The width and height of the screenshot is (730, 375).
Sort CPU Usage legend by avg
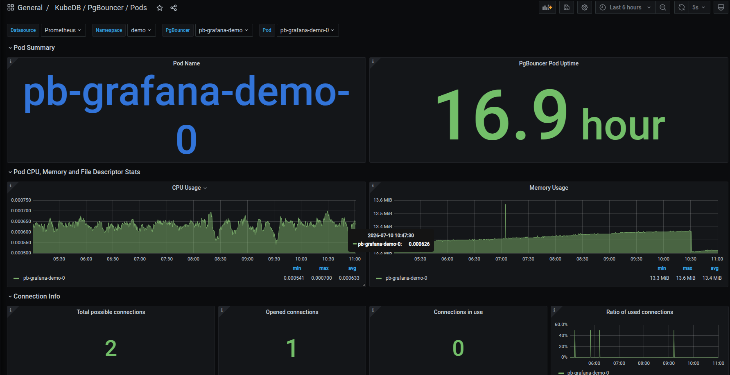coord(352,268)
